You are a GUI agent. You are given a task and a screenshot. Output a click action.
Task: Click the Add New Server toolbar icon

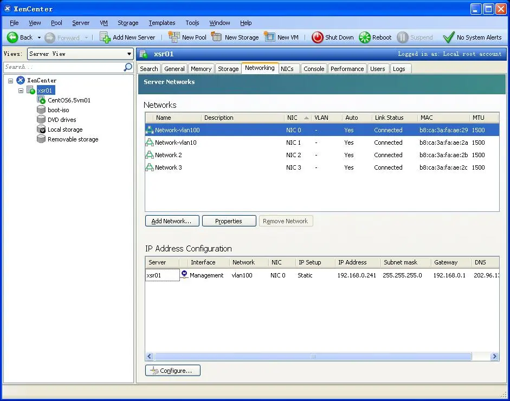point(105,37)
